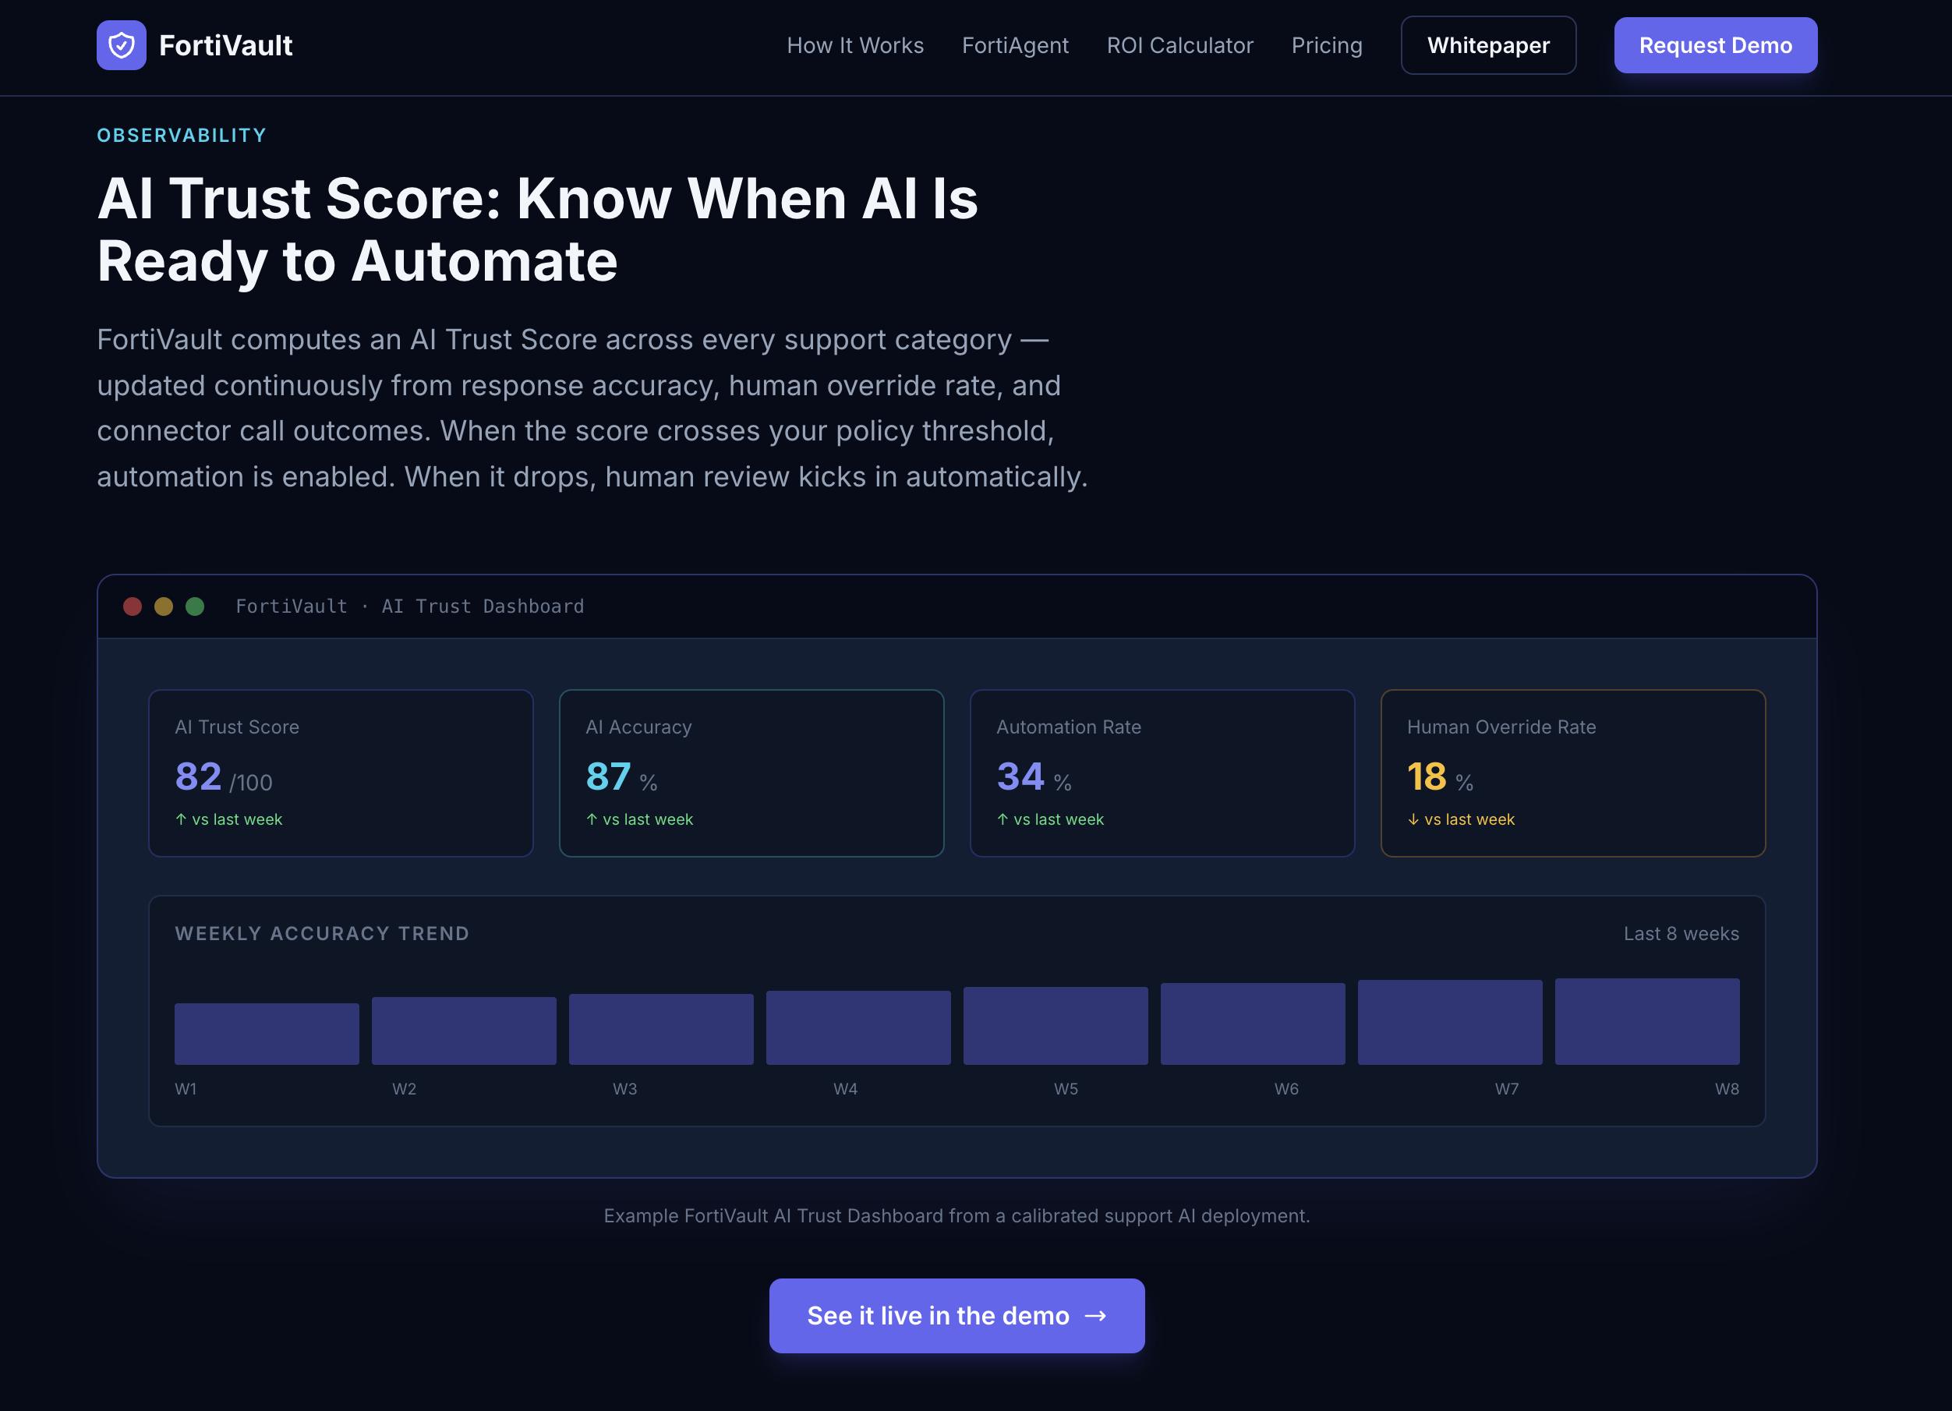The height and width of the screenshot is (1411, 1952).
Task: Navigate to Pricing
Action: (x=1326, y=46)
